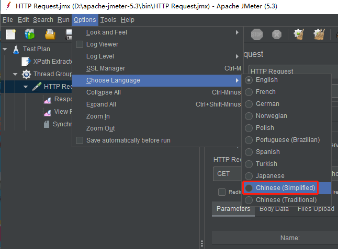
Task: Switch to the Body Data tab
Action: coord(274,209)
